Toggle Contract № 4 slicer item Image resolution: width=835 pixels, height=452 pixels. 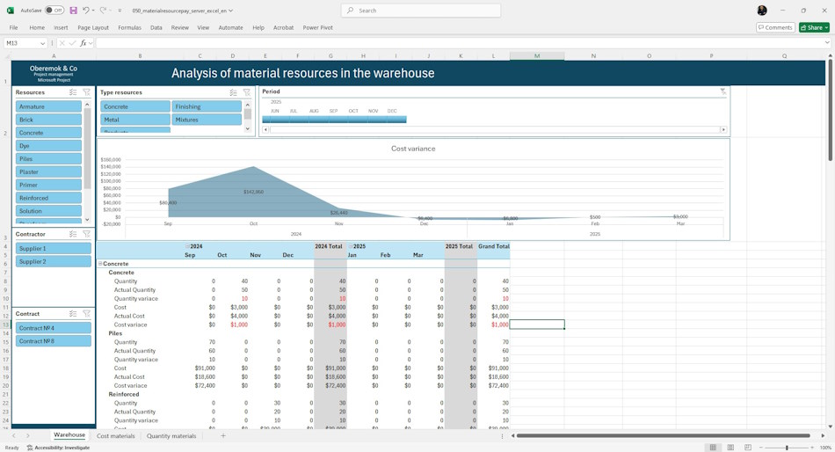tap(54, 328)
